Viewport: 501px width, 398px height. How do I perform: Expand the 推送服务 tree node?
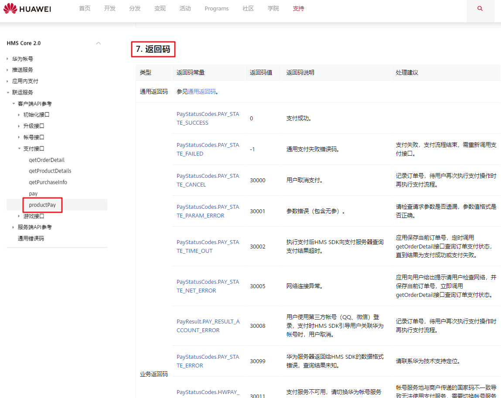point(7,70)
